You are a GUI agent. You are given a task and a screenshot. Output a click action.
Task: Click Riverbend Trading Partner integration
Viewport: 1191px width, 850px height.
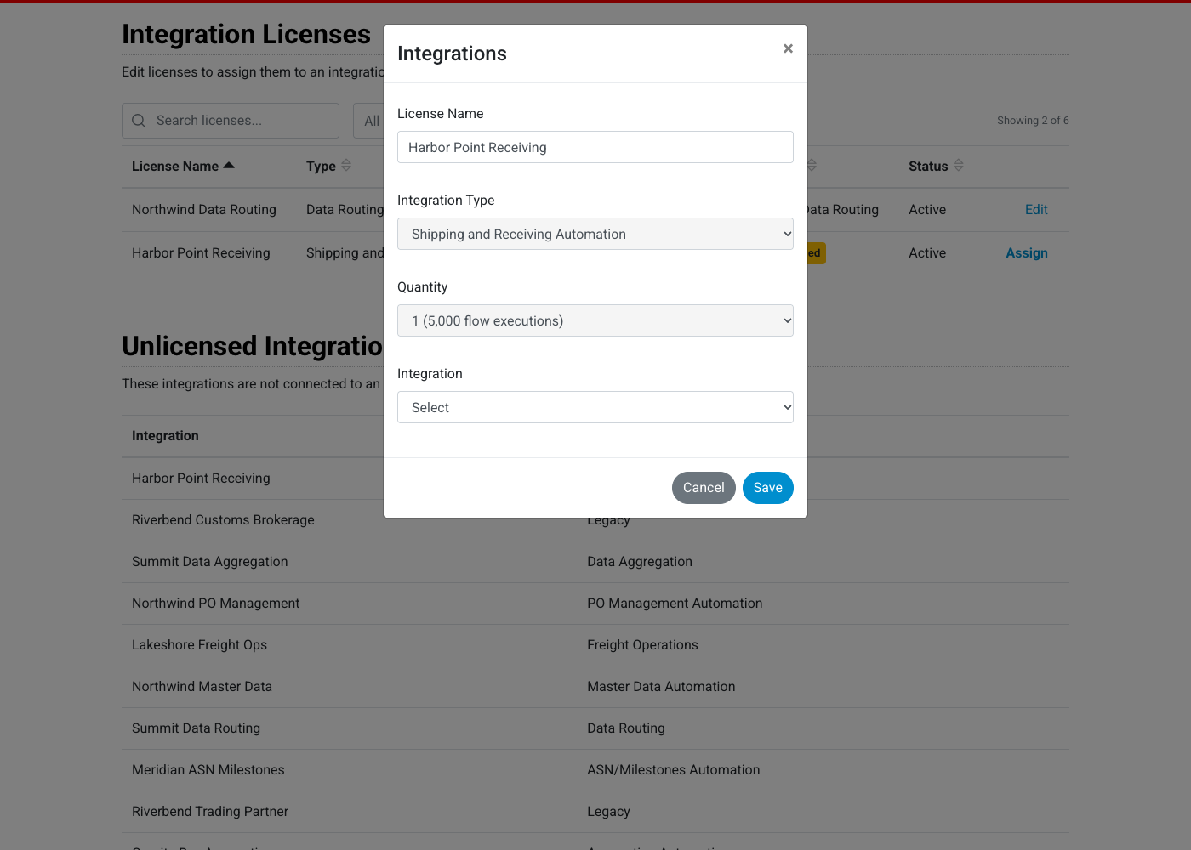(x=210, y=812)
